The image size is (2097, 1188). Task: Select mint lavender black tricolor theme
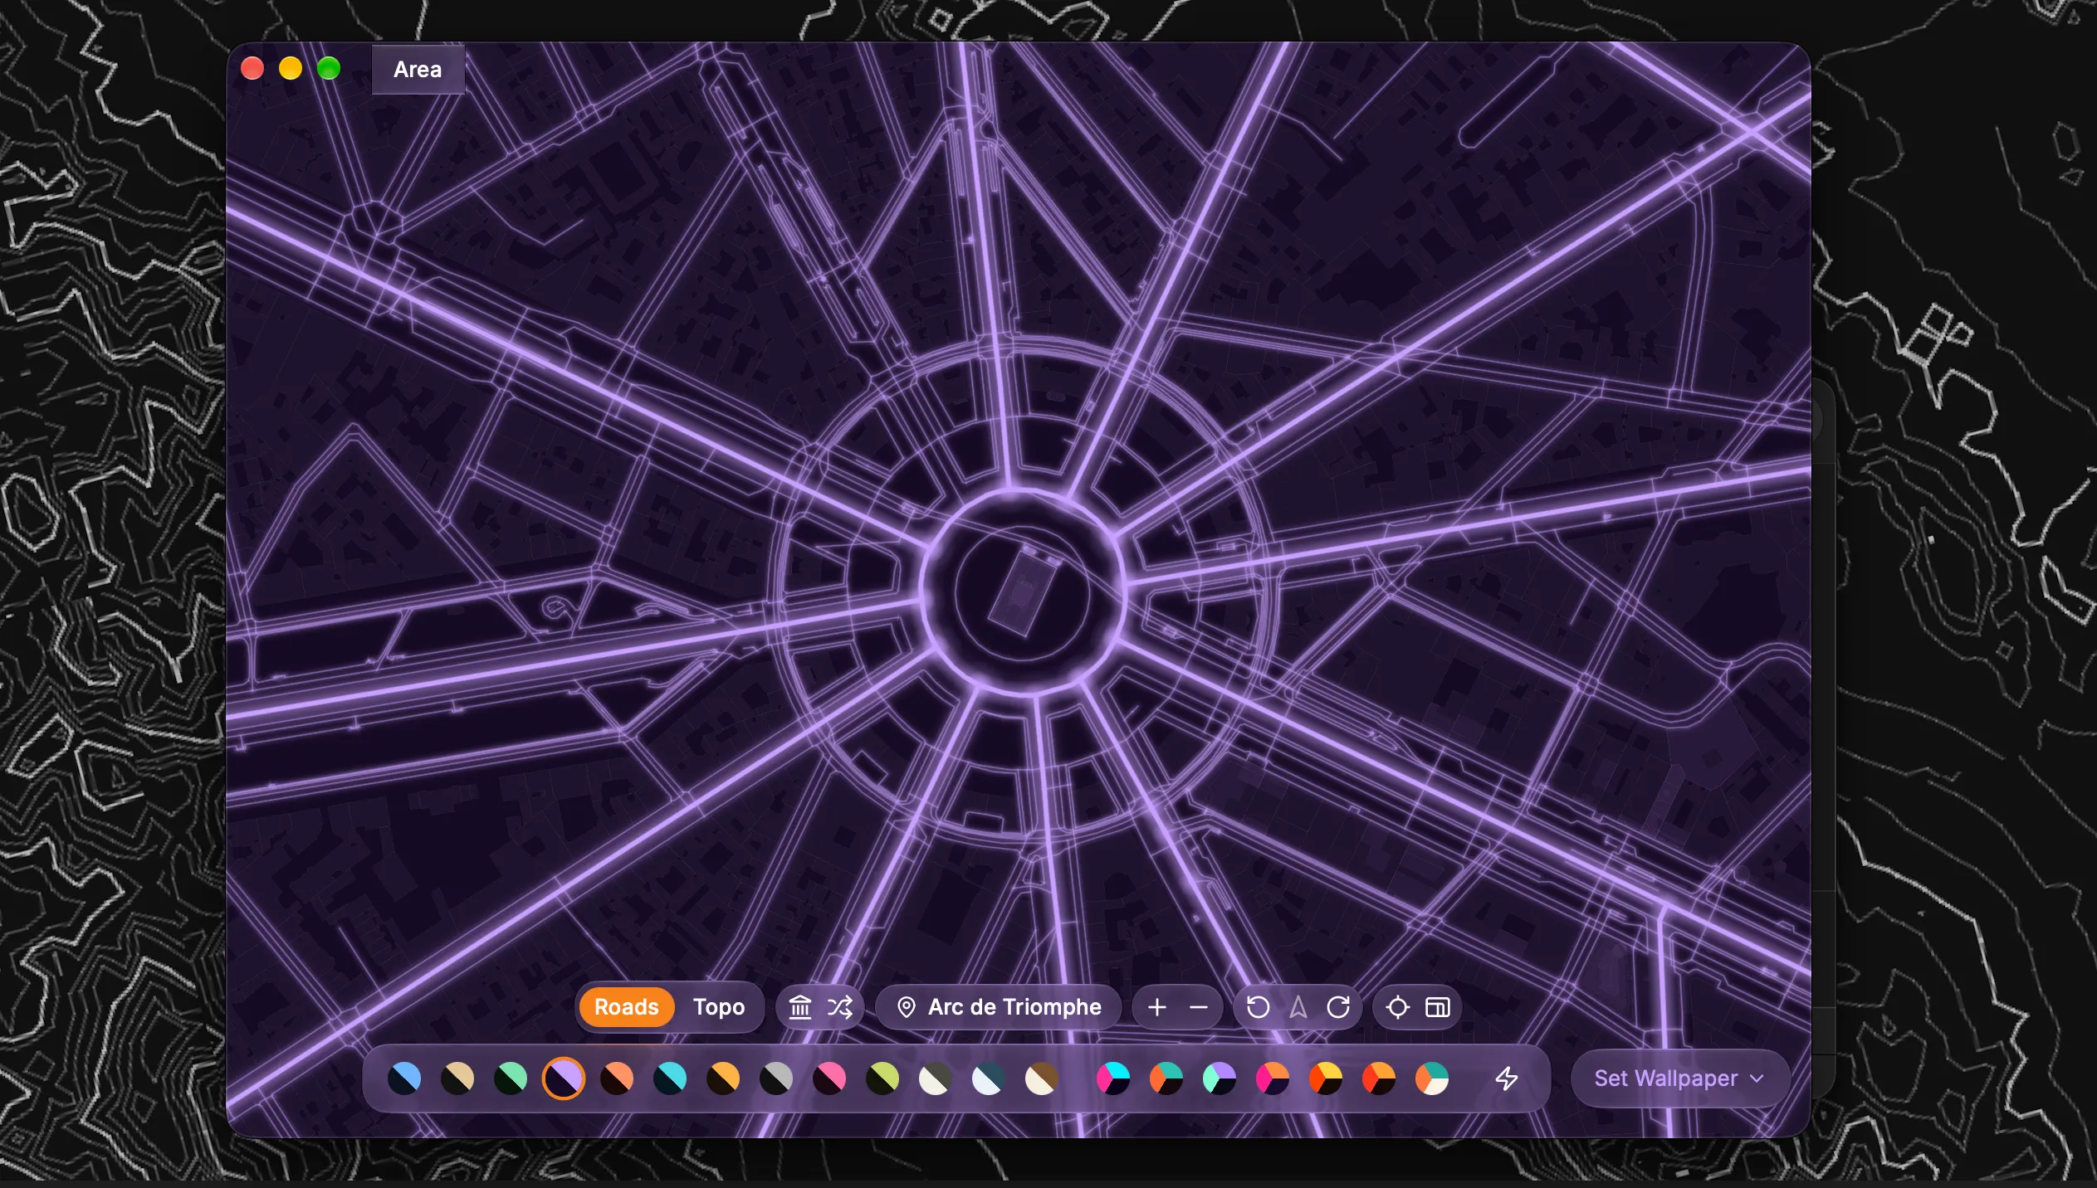click(1220, 1078)
